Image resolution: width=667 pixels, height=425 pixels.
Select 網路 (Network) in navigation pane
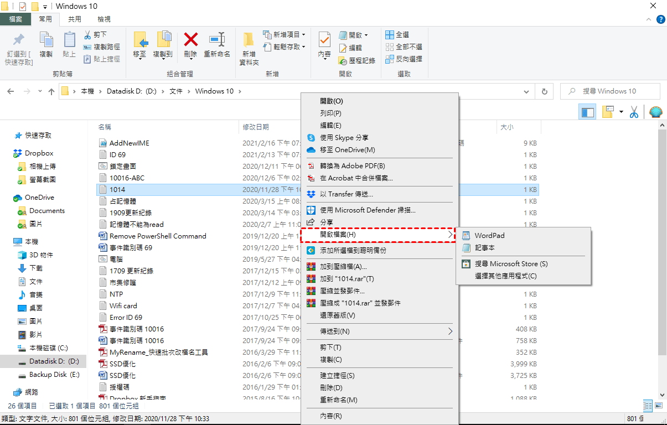[x=25, y=392]
